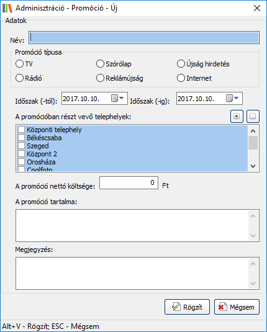The image size is (267, 332).
Task: Click the application books icon in title bar
Action: [x=7, y=8]
